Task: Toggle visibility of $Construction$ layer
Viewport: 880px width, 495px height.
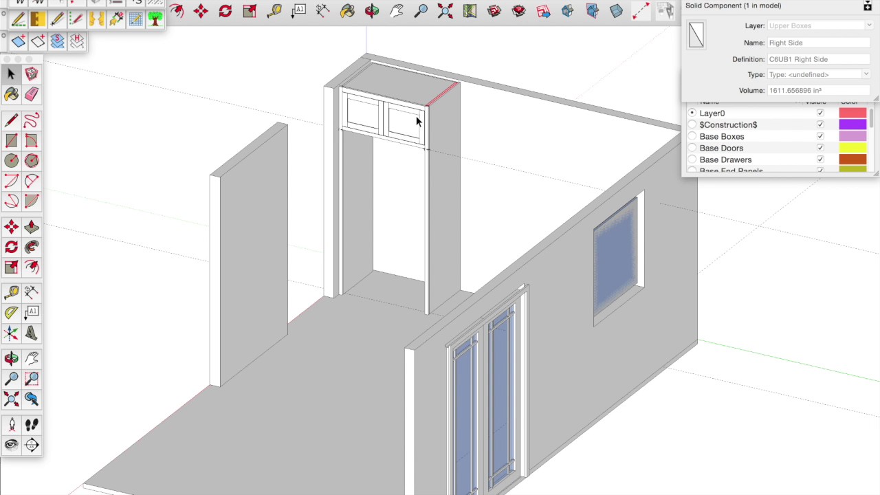Action: tap(820, 124)
